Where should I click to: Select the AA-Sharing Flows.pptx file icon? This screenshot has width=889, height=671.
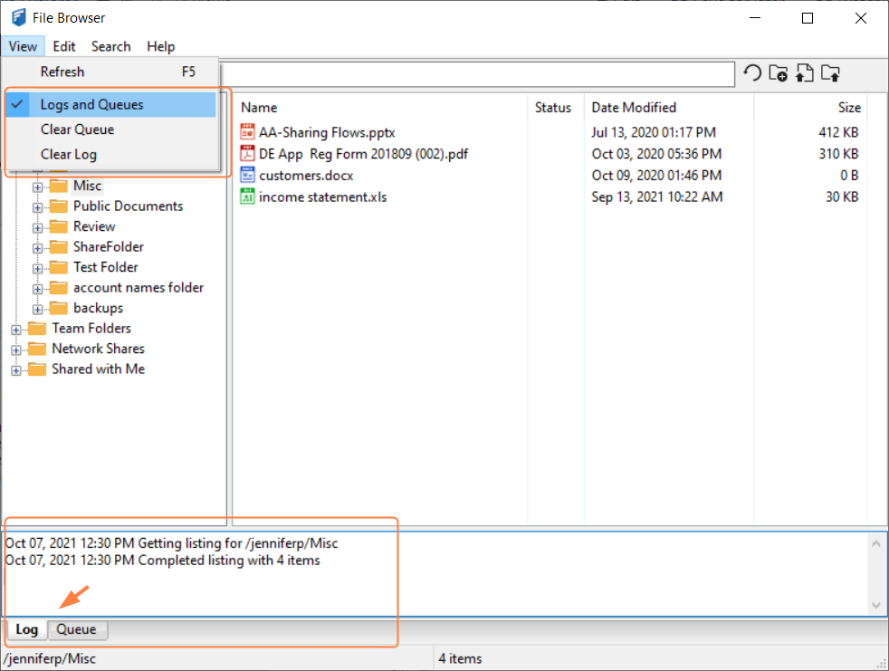click(x=248, y=132)
